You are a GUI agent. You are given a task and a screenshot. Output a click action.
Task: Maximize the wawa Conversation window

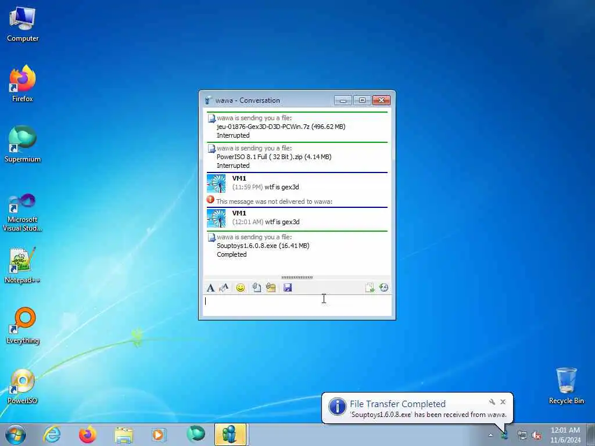pos(362,100)
